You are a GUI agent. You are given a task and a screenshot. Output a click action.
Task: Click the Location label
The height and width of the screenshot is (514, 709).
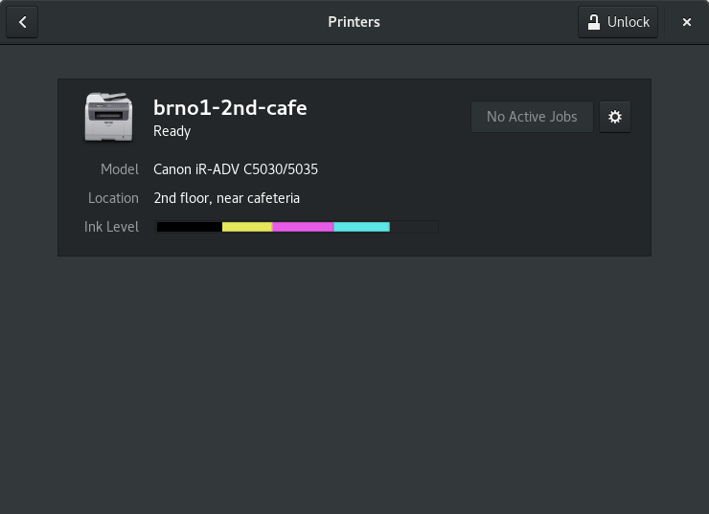[113, 198]
